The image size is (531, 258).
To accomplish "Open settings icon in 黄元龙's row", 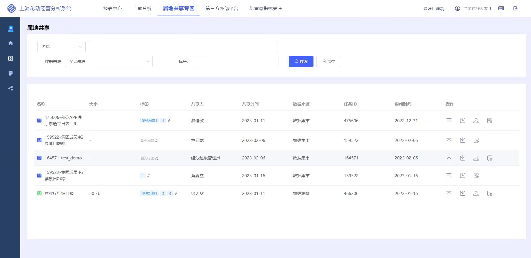I will pos(476,140).
